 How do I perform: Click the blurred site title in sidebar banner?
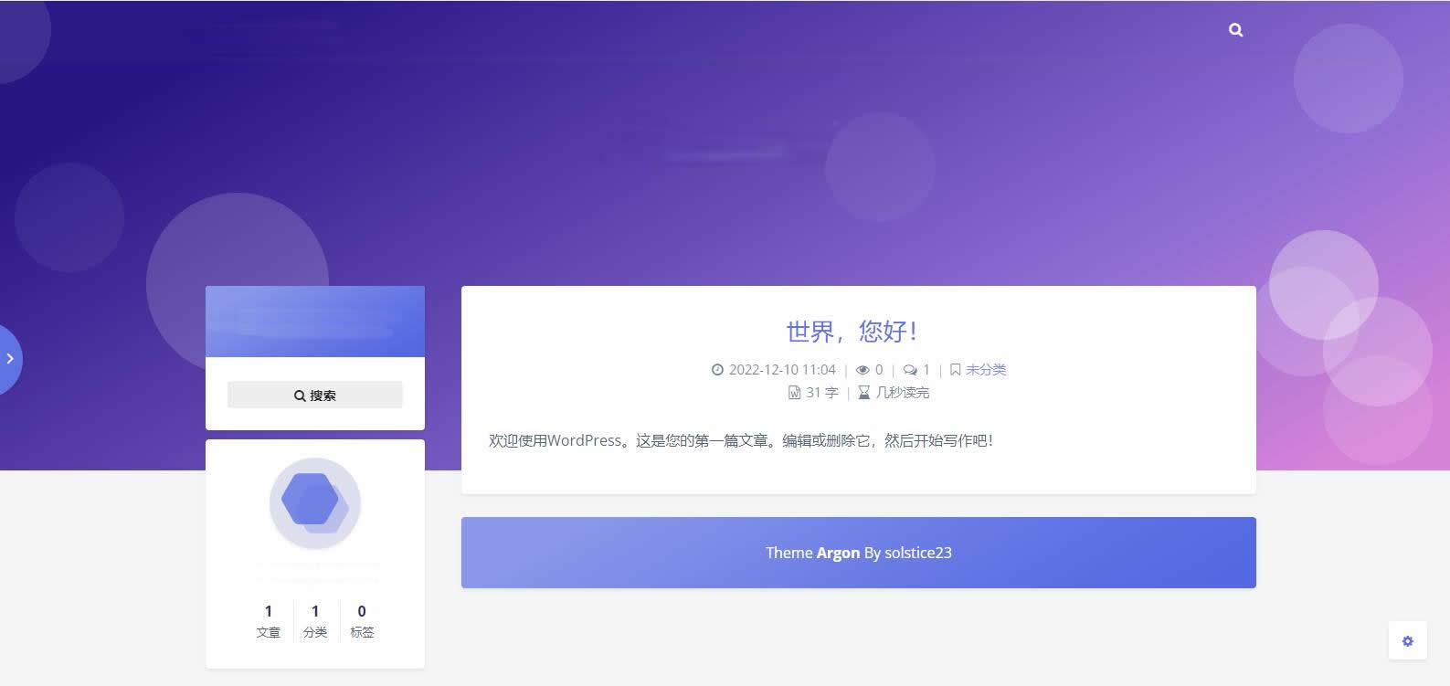click(314, 321)
